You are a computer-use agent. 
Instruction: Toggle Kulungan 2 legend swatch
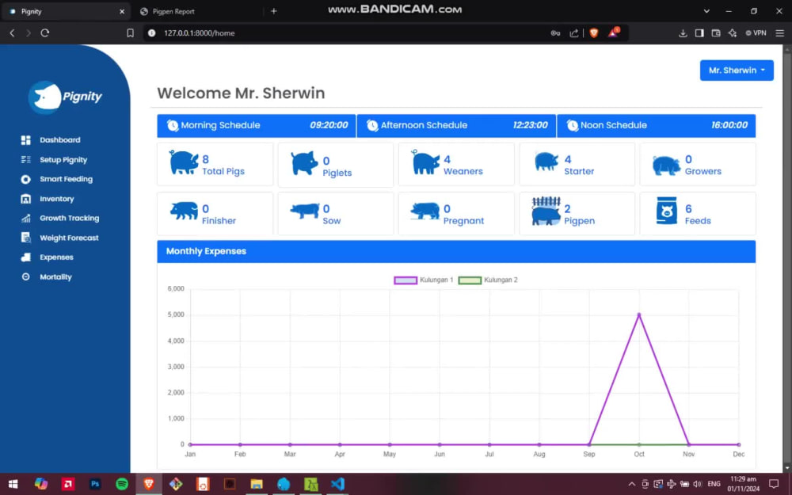(x=470, y=280)
